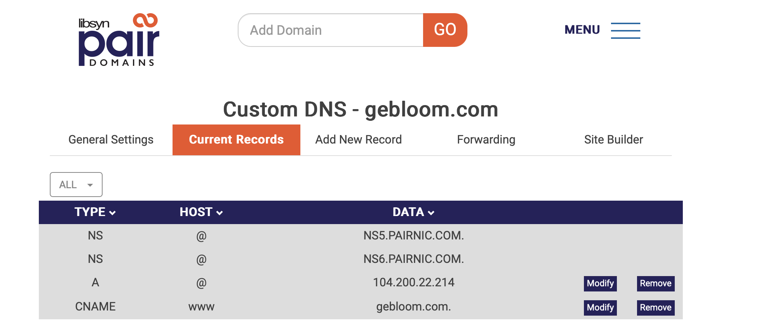Switch to General Settings tab
Image resolution: width=770 pixels, height=331 pixels.
point(111,140)
